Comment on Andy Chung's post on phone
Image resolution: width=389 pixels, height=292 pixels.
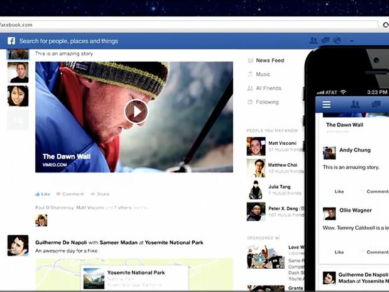click(x=377, y=191)
